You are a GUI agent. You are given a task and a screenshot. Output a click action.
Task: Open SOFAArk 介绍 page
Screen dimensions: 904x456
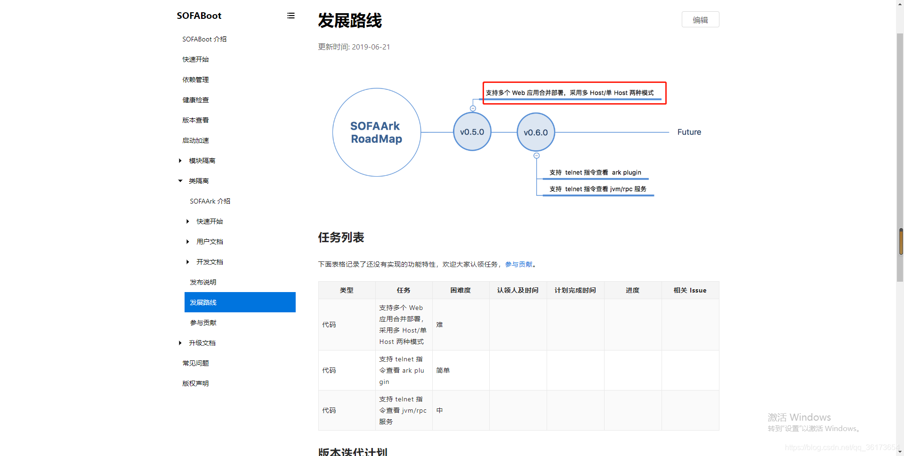[210, 201]
